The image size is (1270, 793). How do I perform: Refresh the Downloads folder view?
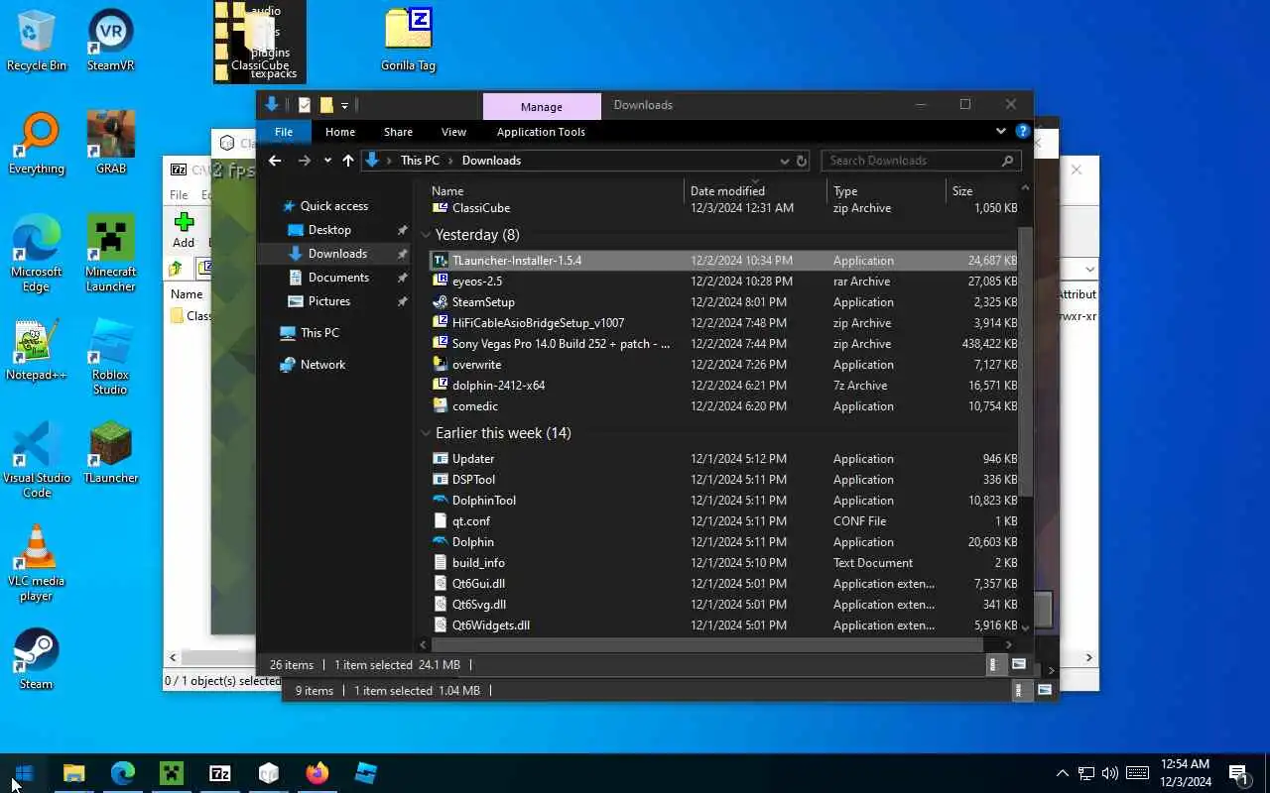pos(802,161)
